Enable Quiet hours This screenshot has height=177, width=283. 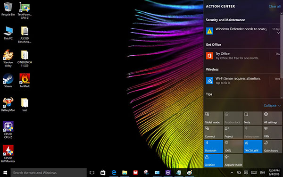(273, 146)
